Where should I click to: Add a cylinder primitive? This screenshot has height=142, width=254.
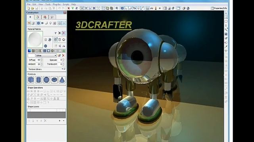(38, 80)
